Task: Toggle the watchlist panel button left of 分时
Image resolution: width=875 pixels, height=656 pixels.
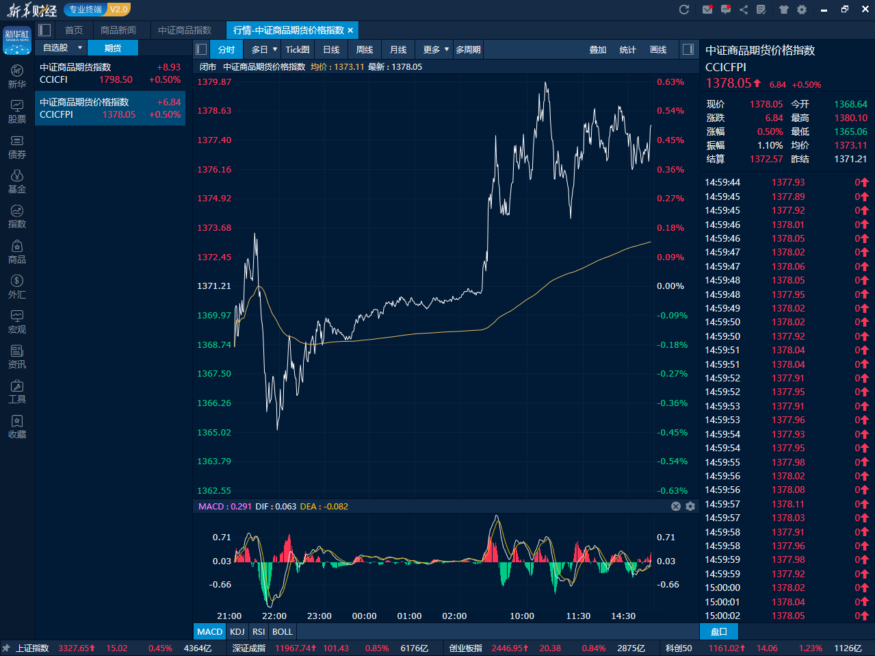Action: [x=201, y=49]
